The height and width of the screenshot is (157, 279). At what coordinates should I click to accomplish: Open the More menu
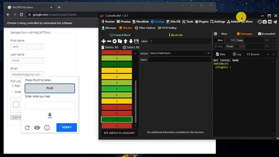[247, 21]
